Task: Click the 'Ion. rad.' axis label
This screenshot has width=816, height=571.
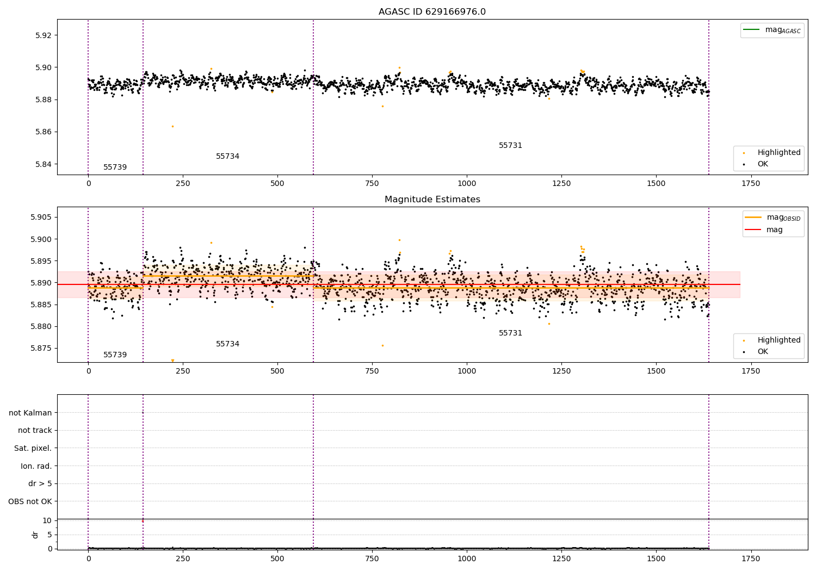Action: pos(36,466)
